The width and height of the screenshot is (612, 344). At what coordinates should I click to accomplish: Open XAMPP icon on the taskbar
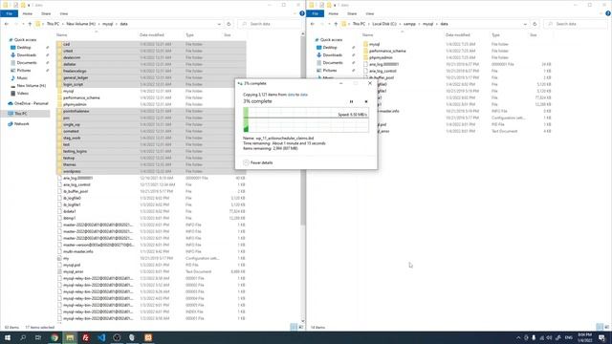click(x=148, y=337)
